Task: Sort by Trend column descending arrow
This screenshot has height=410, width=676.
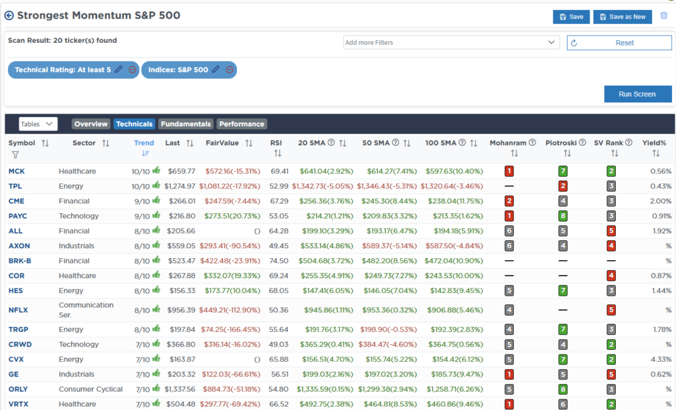Action: pyautogui.click(x=145, y=153)
